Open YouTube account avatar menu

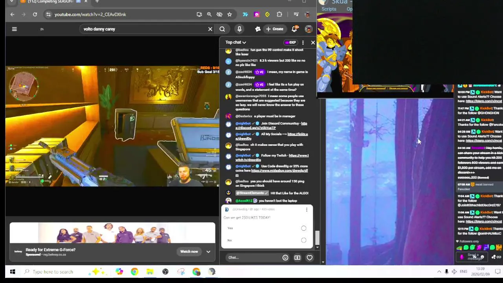(308, 29)
